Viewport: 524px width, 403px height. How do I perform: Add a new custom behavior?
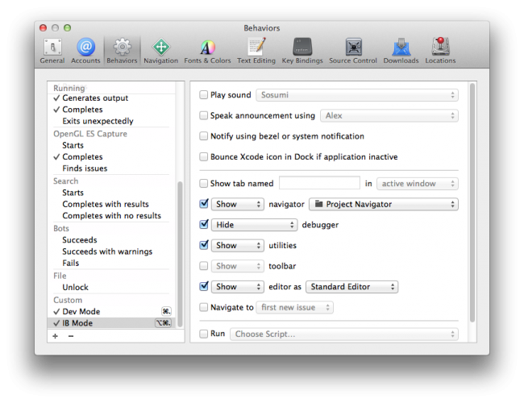click(55, 336)
